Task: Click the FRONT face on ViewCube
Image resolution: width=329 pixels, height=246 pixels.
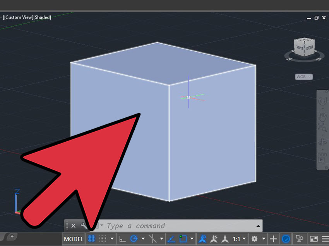Action: [299, 48]
